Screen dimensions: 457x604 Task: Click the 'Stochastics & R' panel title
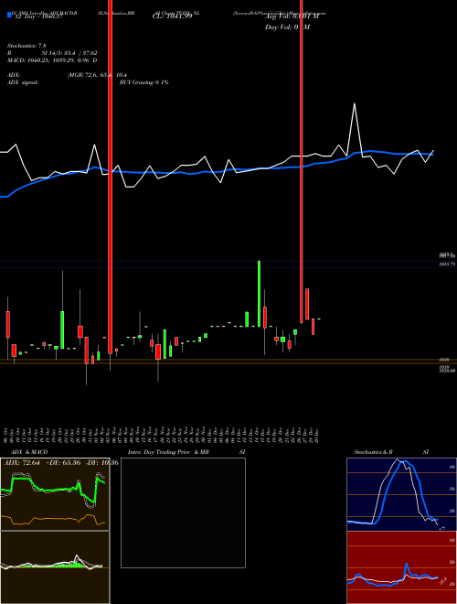pos(373,452)
